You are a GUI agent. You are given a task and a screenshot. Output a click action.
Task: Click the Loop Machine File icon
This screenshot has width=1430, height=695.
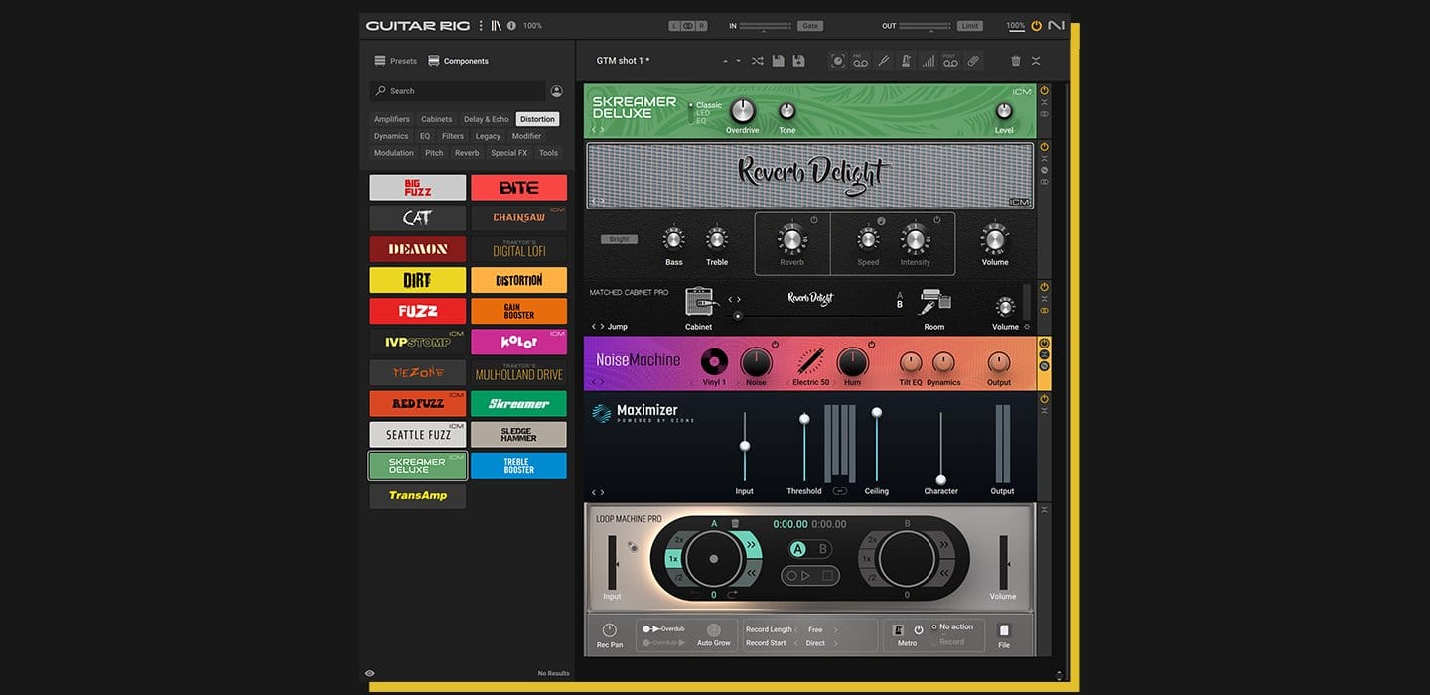1004,631
